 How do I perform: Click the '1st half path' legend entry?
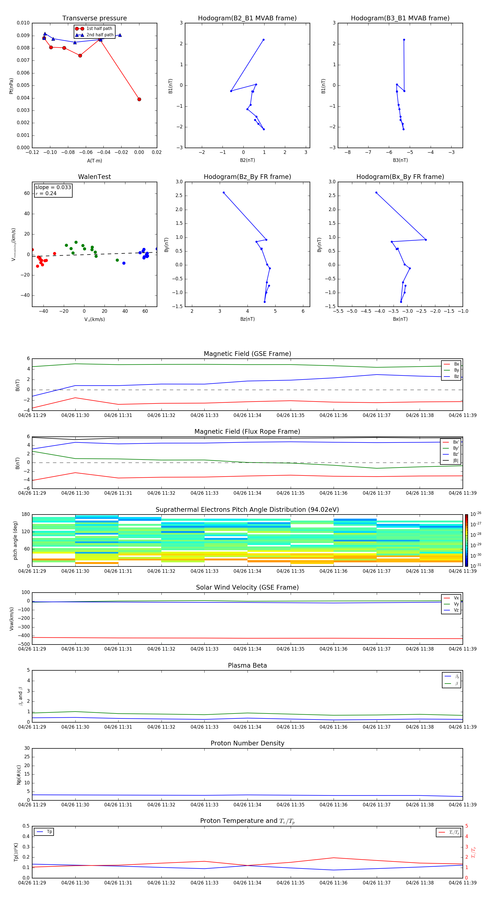tap(94, 29)
